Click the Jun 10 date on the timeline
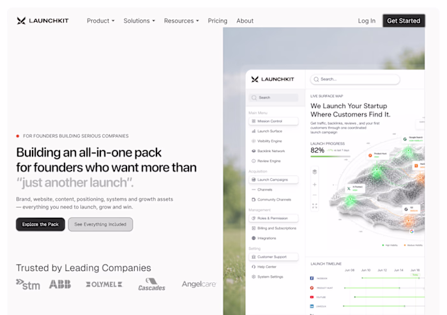The image size is (447, 315). tap(366, 270)
